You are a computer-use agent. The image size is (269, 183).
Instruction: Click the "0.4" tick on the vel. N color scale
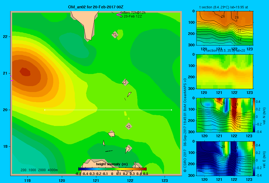[258, 102]
